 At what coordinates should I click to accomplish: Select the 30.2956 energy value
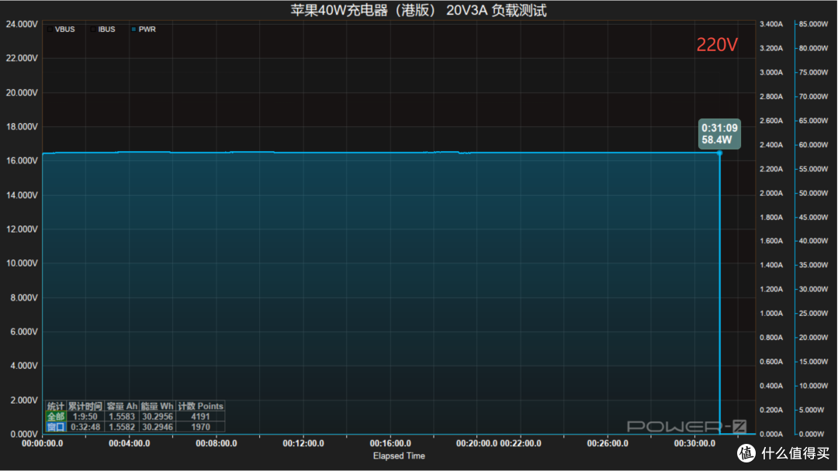[x=157, y=417]
